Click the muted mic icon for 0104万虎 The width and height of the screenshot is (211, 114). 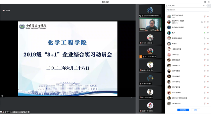[x=204, y=54]
